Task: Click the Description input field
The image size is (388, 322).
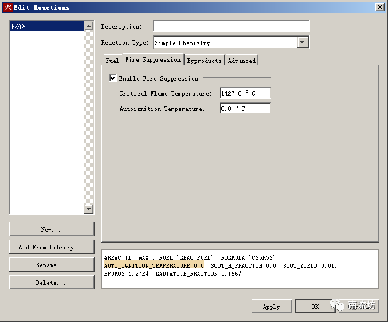Action: 231,26
